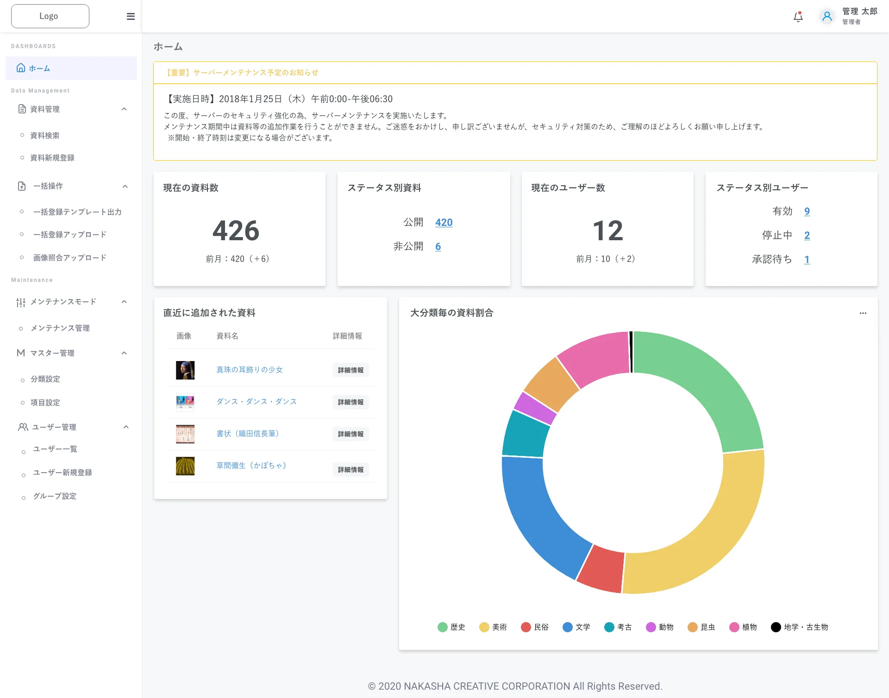This screenshot has height=698, width=889.
Task: Toggle 地学・古生物 legend item
Action: (800, 627)
